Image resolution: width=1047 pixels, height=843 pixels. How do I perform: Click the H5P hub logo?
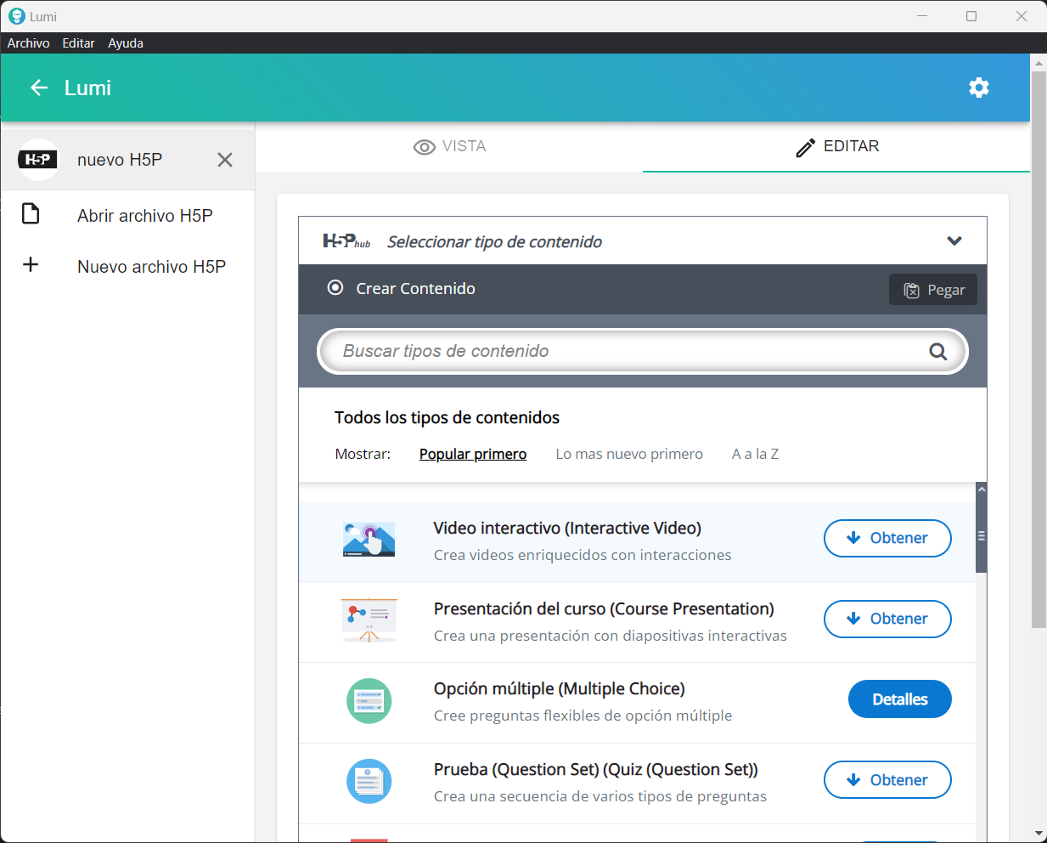point(346,242)
